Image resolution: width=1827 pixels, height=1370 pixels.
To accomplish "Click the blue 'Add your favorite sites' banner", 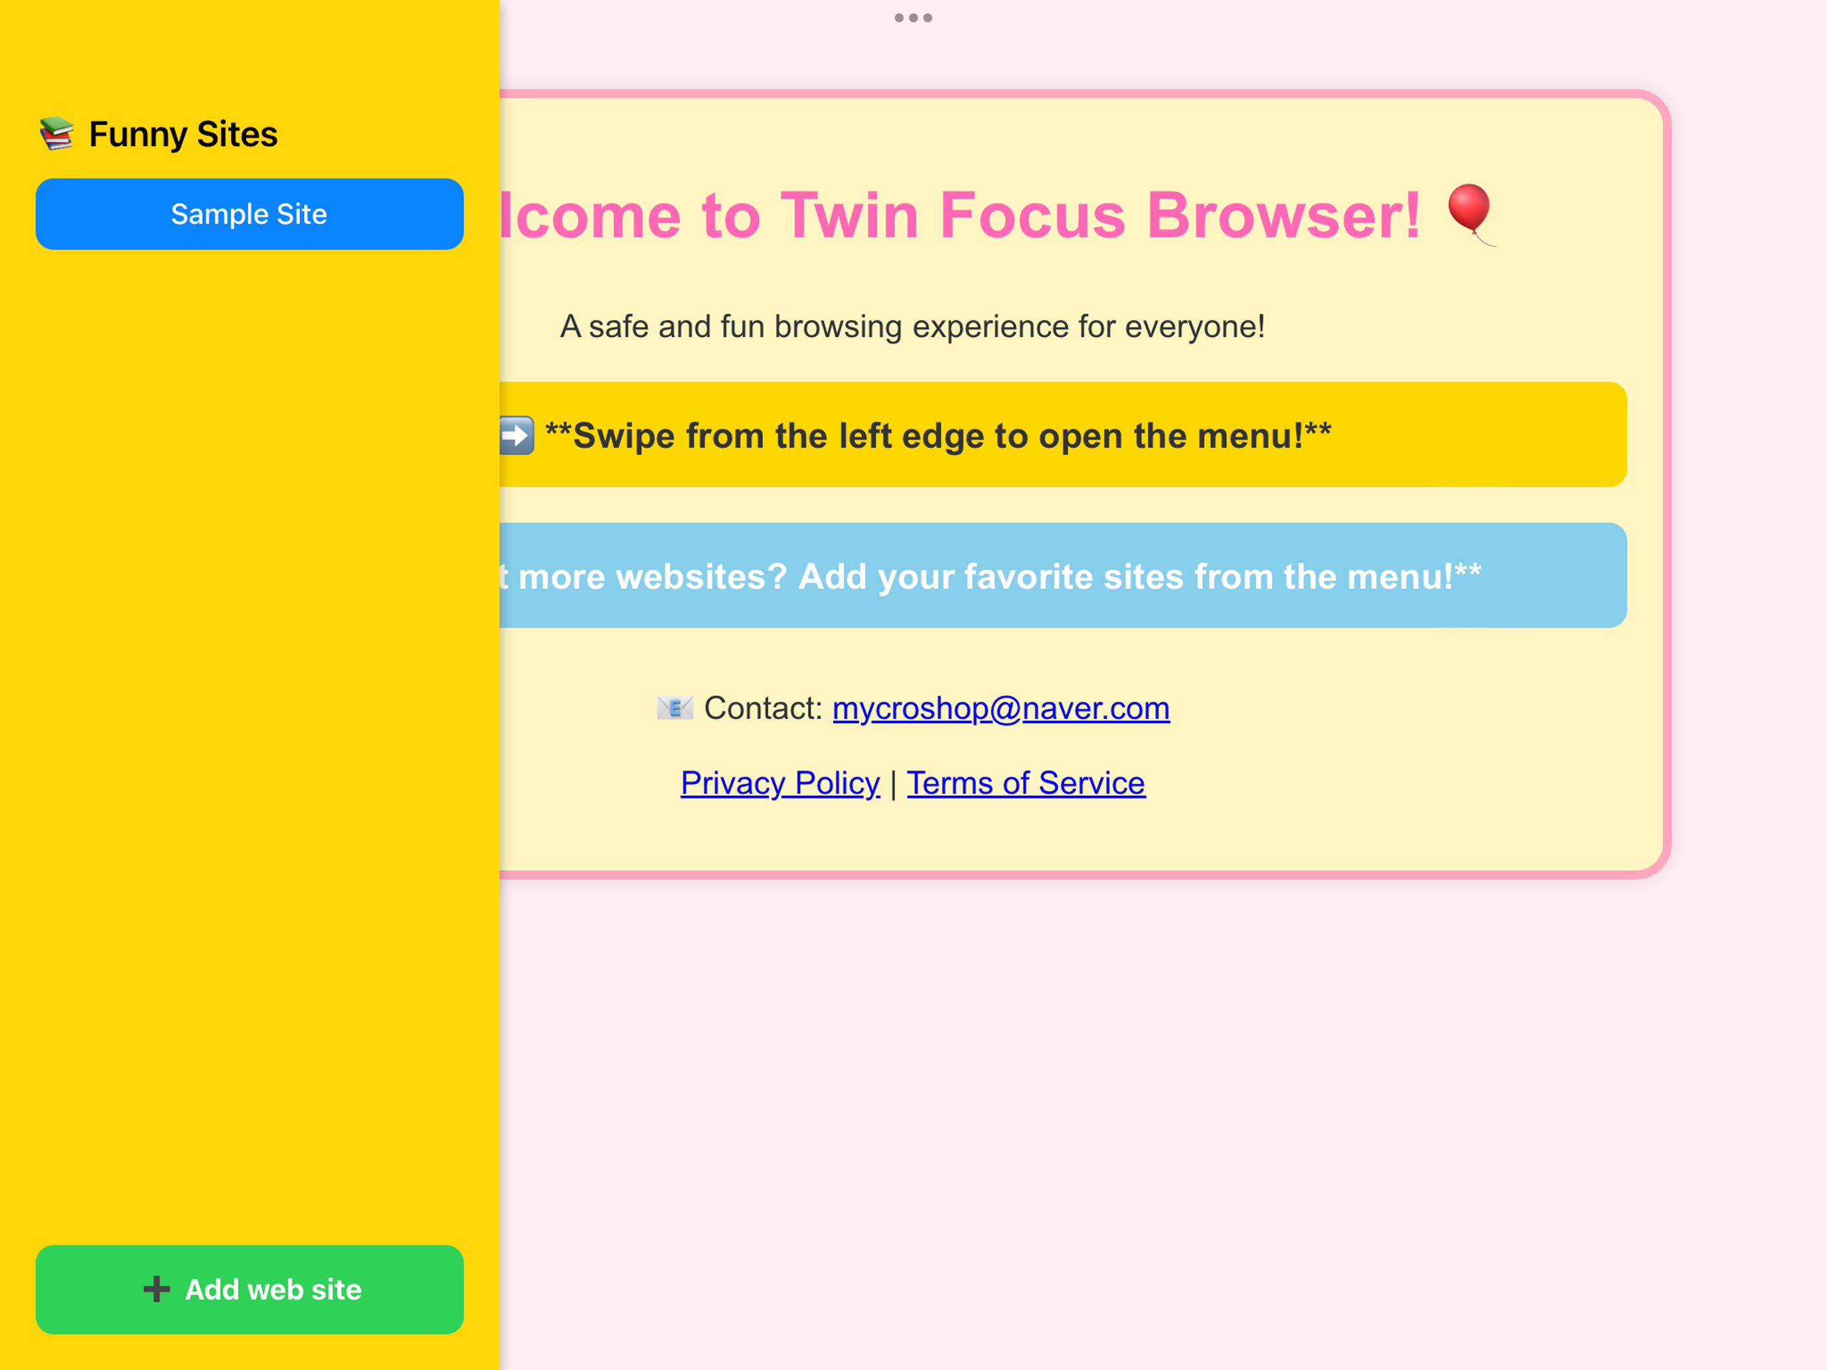I will [x=1063, y=575].
